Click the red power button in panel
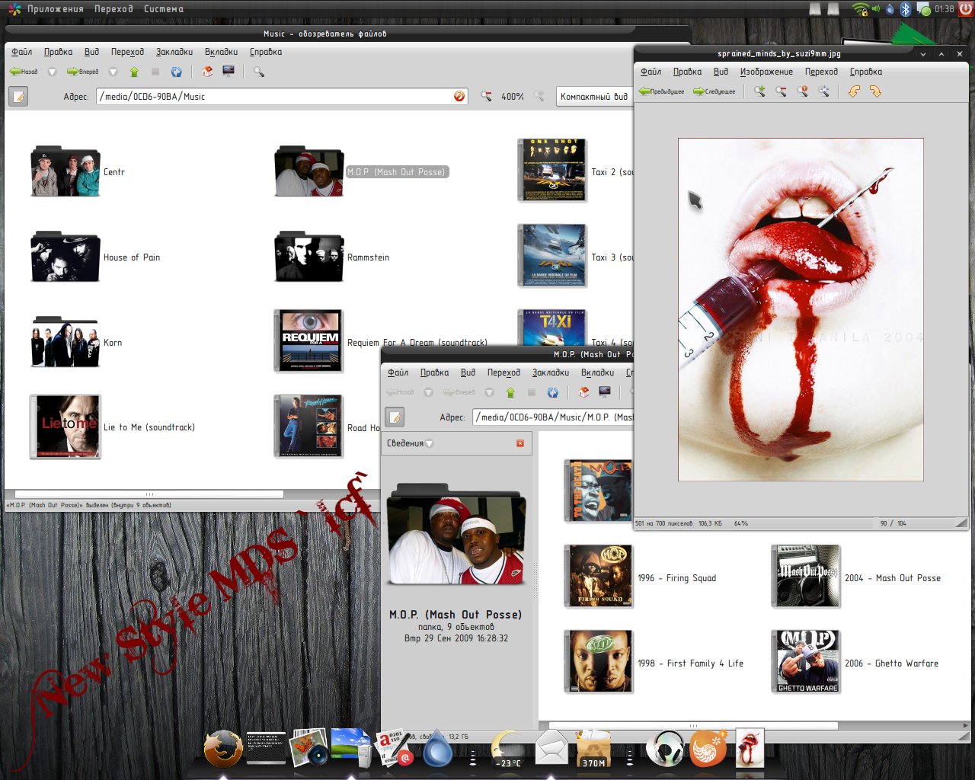The image size is (975, 780). point(967,9)
